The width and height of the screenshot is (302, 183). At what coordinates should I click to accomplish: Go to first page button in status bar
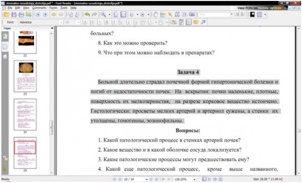click(x=114, y=179)
